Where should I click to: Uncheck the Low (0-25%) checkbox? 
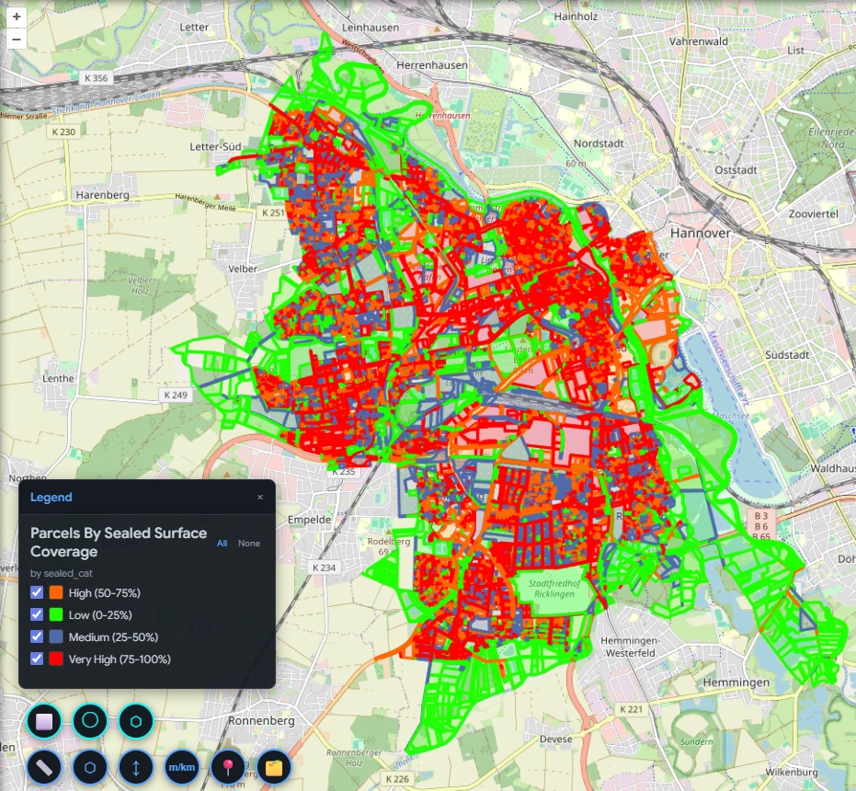pyautogui.click(x=37, y=614)
